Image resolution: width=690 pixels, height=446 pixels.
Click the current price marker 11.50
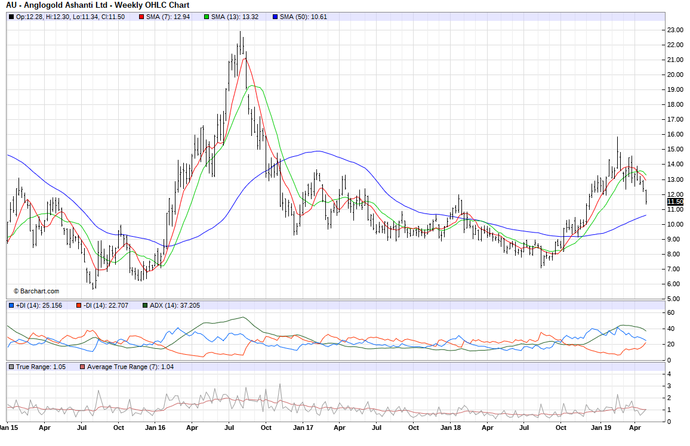(x=676, y=202)
